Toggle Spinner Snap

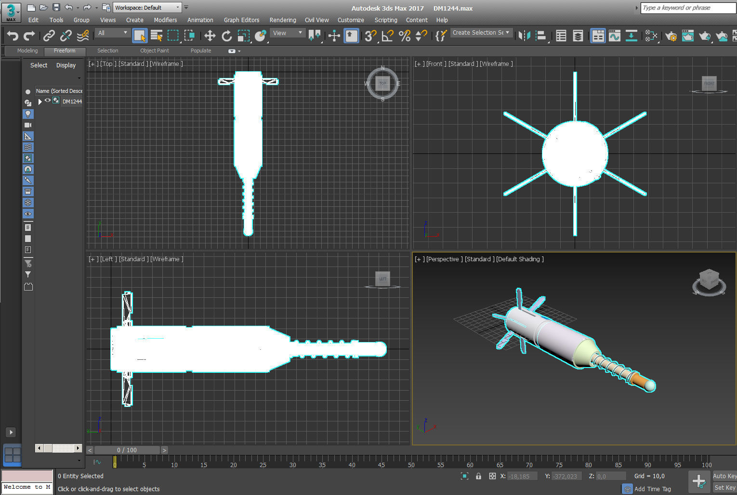click(x=421, y=36)
